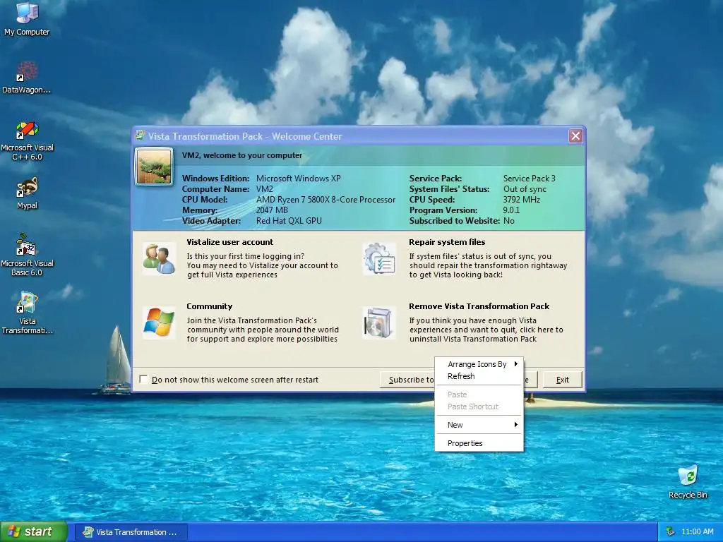
Task: Open the Vistalize user account link
Action: (x=229, y=242)
